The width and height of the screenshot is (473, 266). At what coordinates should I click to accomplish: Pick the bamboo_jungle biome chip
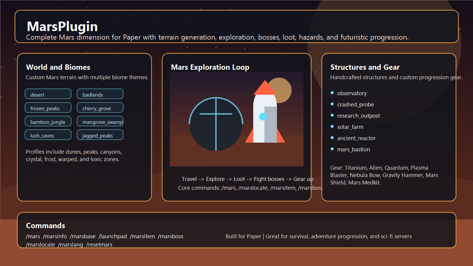(48, 121)
